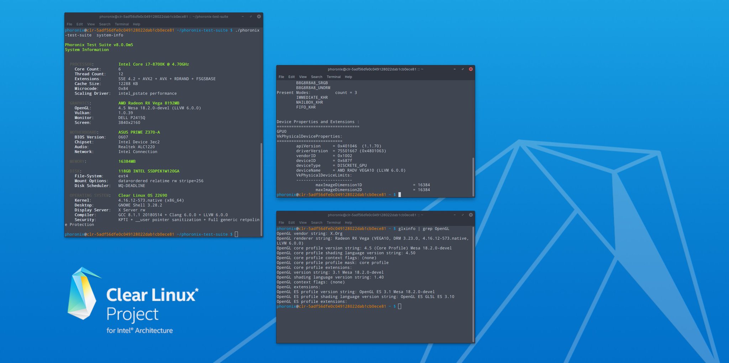
Task: Minimize the Vulkan info terminal window
Action: tap(455, 69)
